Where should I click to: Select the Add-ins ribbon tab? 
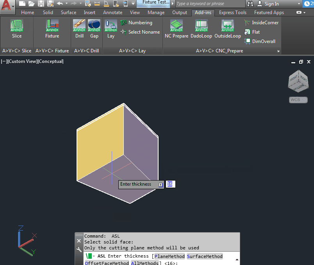(203, 13)
